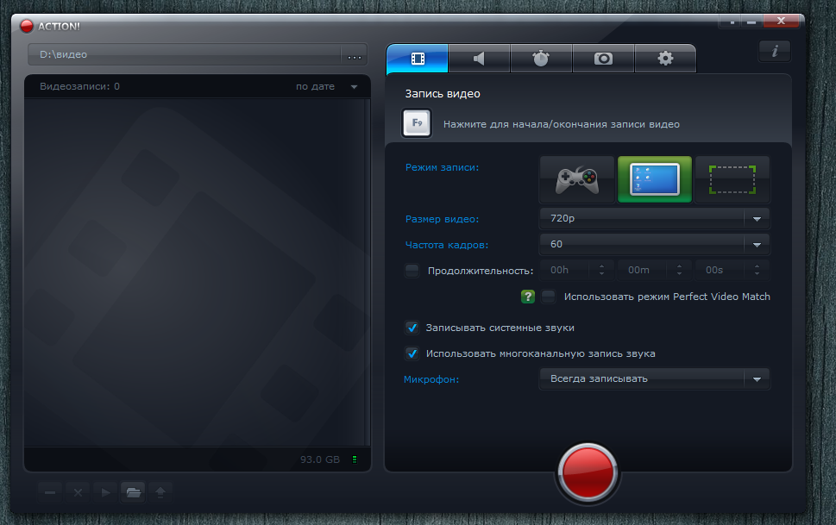Click the 'Запись видео' heading
The image size is (836, 525).
(x=443, y=94)
